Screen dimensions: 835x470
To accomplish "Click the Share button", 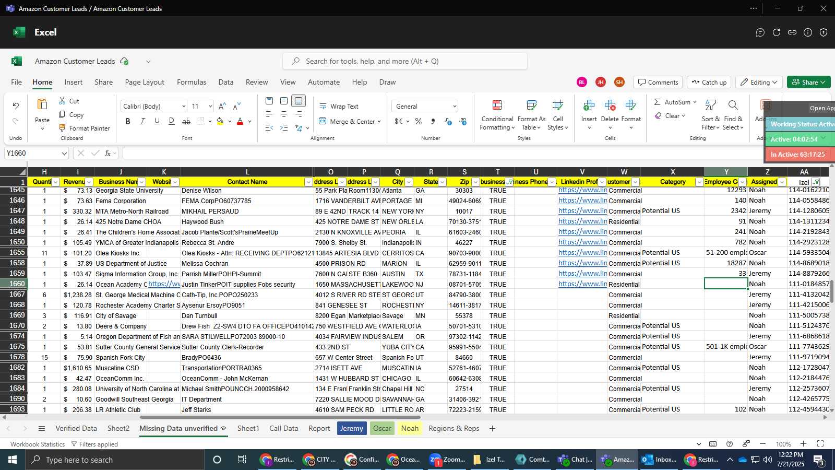I will pyautogui.click(x=808, y=83).
